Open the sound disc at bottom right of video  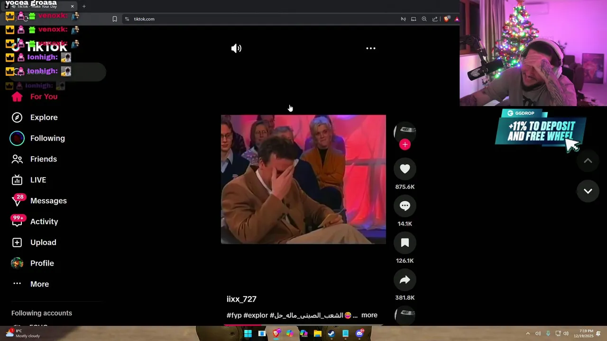click(405, 315)
